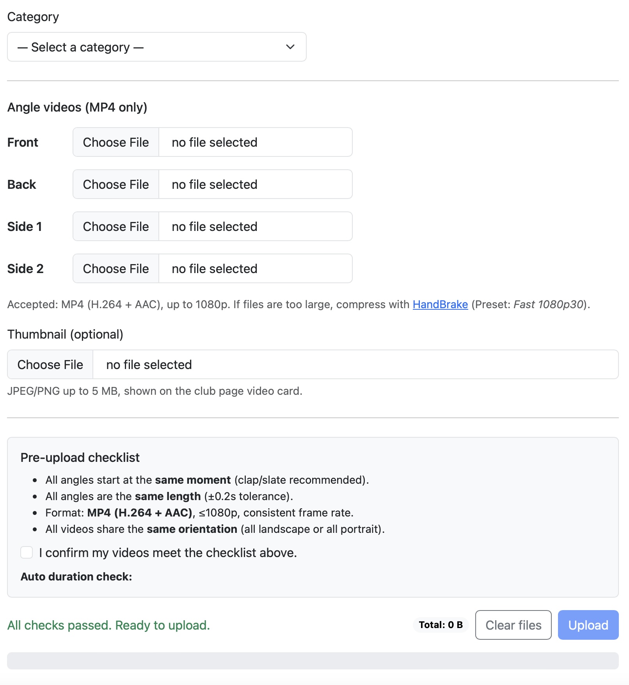This screenshot has width=629, height=685.
Task: Click the empty upload progress bar
Action: [313, 661]
